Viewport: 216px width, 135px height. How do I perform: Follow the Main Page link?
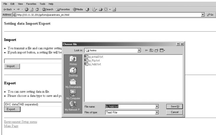tap(11, 126)
